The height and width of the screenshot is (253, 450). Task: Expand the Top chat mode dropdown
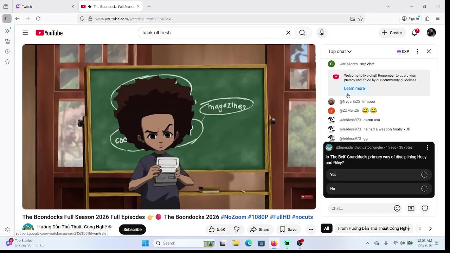340,51
